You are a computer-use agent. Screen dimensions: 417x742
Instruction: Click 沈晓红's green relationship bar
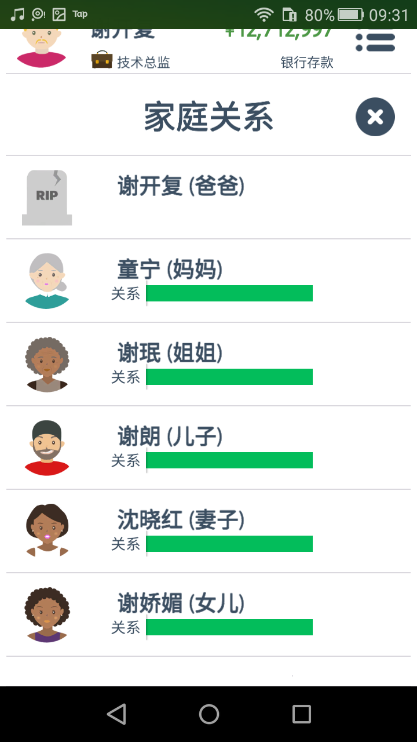pos(229,544)
